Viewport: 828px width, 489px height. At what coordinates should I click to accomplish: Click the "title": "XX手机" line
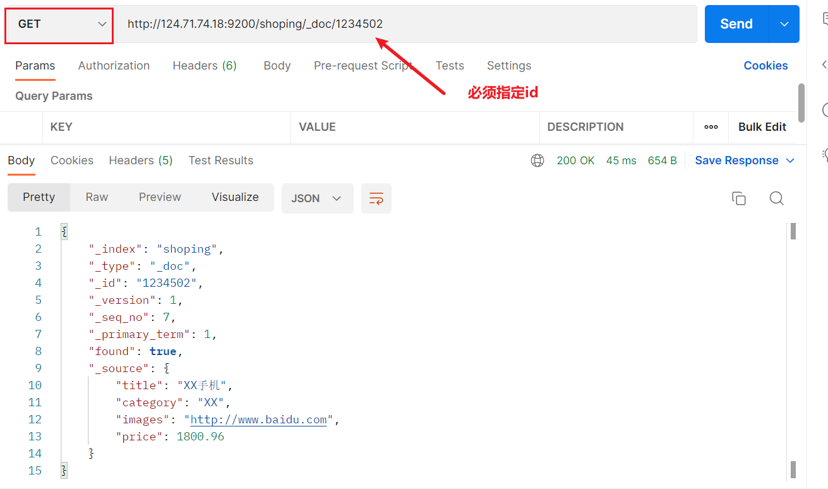pyautogui.click(x=174, y=385)
